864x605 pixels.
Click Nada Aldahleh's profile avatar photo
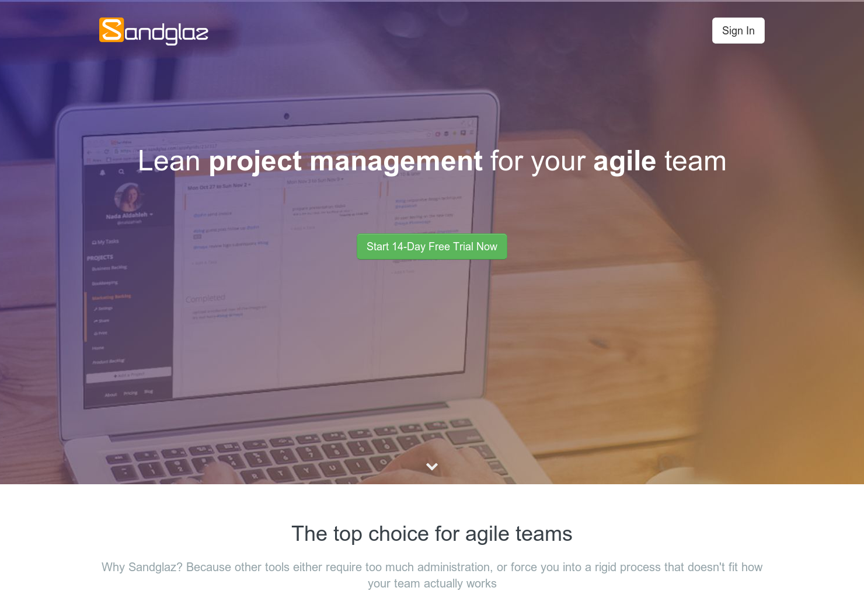pyautogui.click(x=129, y=197)
